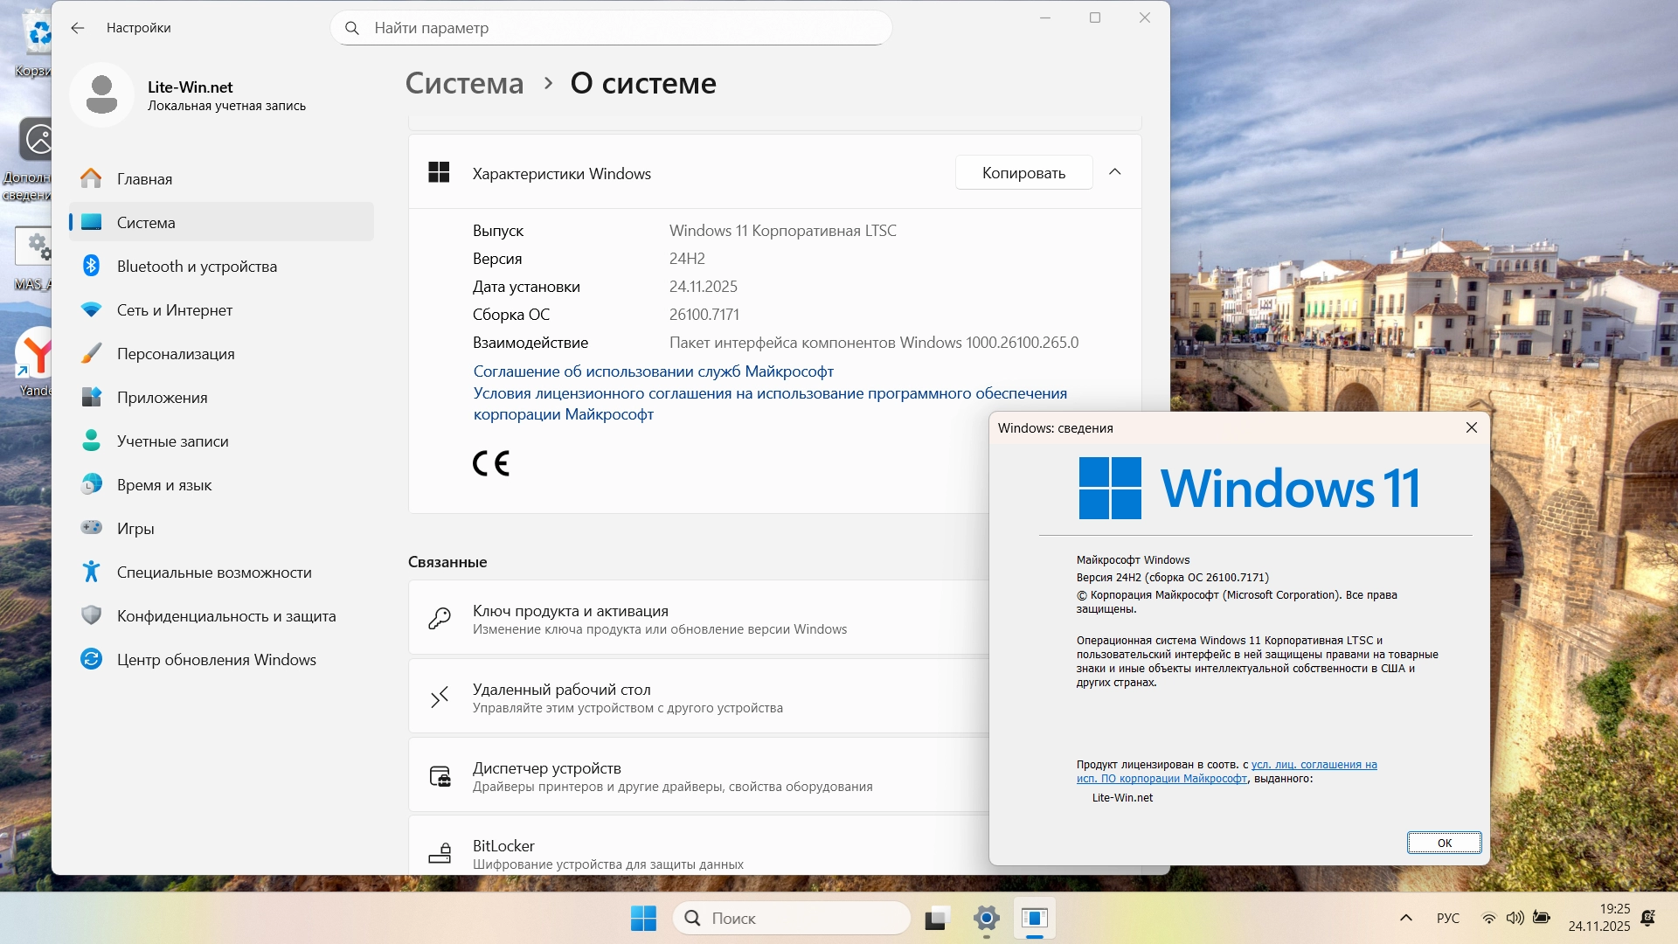The width and height of the screenshot is (1678, 944).
Task: Select Главная in the sidebar
Action: coord(144,179)
